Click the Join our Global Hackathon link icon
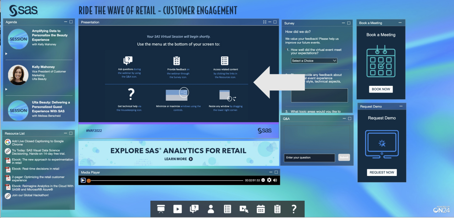454x218 pixels. 8,196
